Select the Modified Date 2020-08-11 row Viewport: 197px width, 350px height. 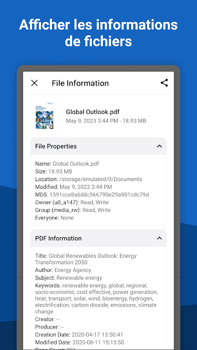[x=80, y=342]
